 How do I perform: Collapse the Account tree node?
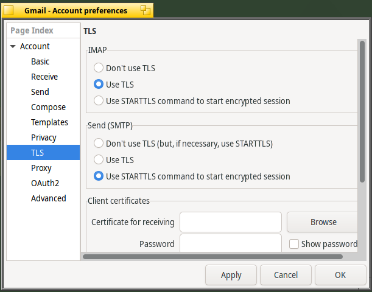point(13,46)
